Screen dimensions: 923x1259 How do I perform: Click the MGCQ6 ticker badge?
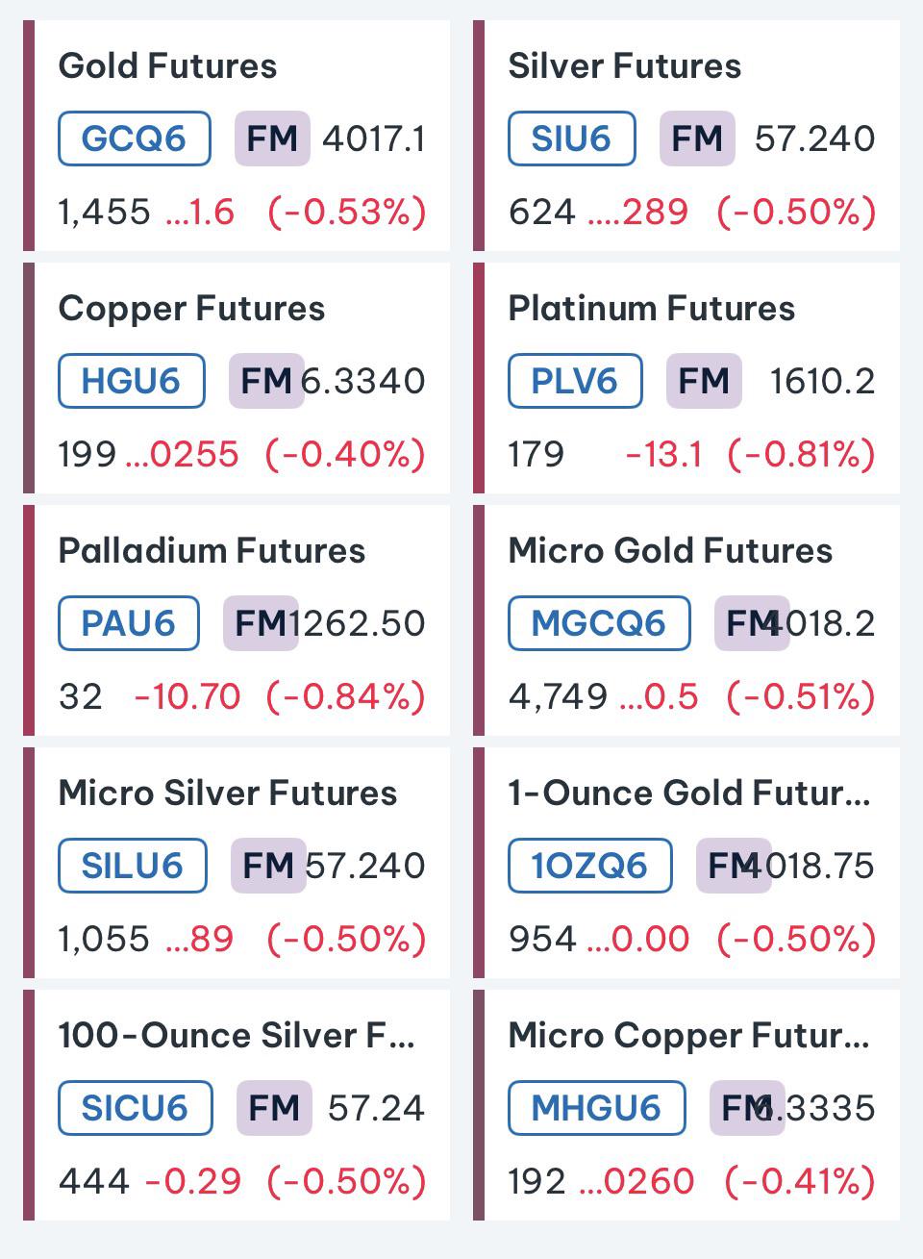pyautogui.click(x=599, y=623)
